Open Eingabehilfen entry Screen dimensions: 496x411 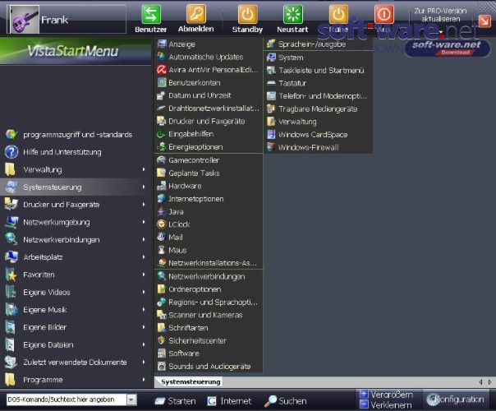tap(209, 134)
